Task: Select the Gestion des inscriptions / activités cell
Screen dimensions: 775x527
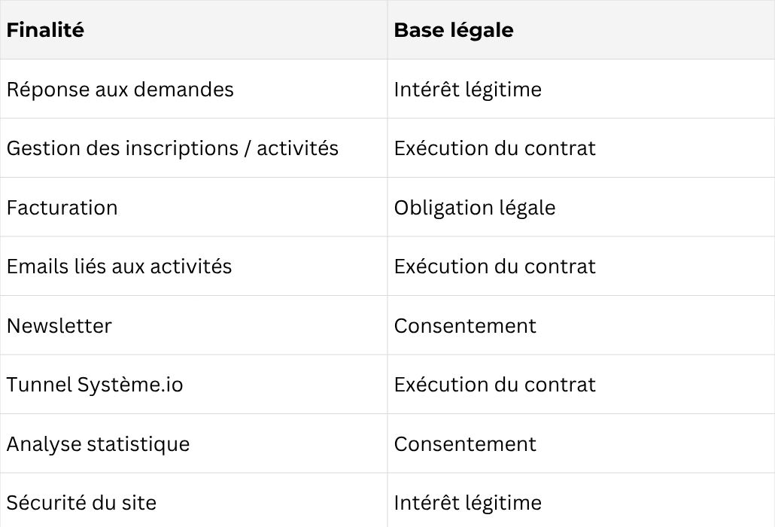Action: (x=172, y=148)
